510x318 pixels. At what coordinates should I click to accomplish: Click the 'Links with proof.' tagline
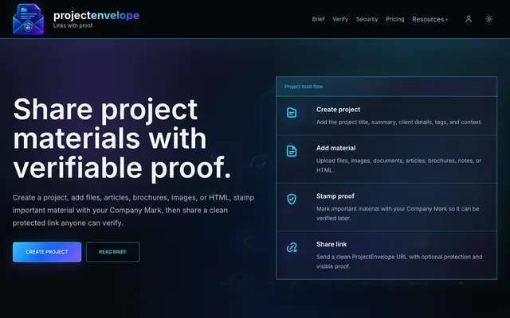tap(73, 25)
